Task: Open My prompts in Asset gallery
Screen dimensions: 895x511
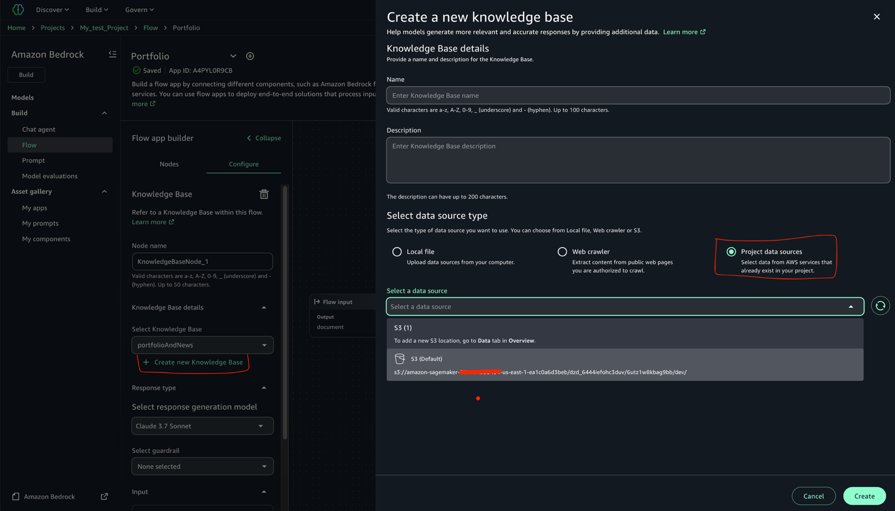Action: 40,223
